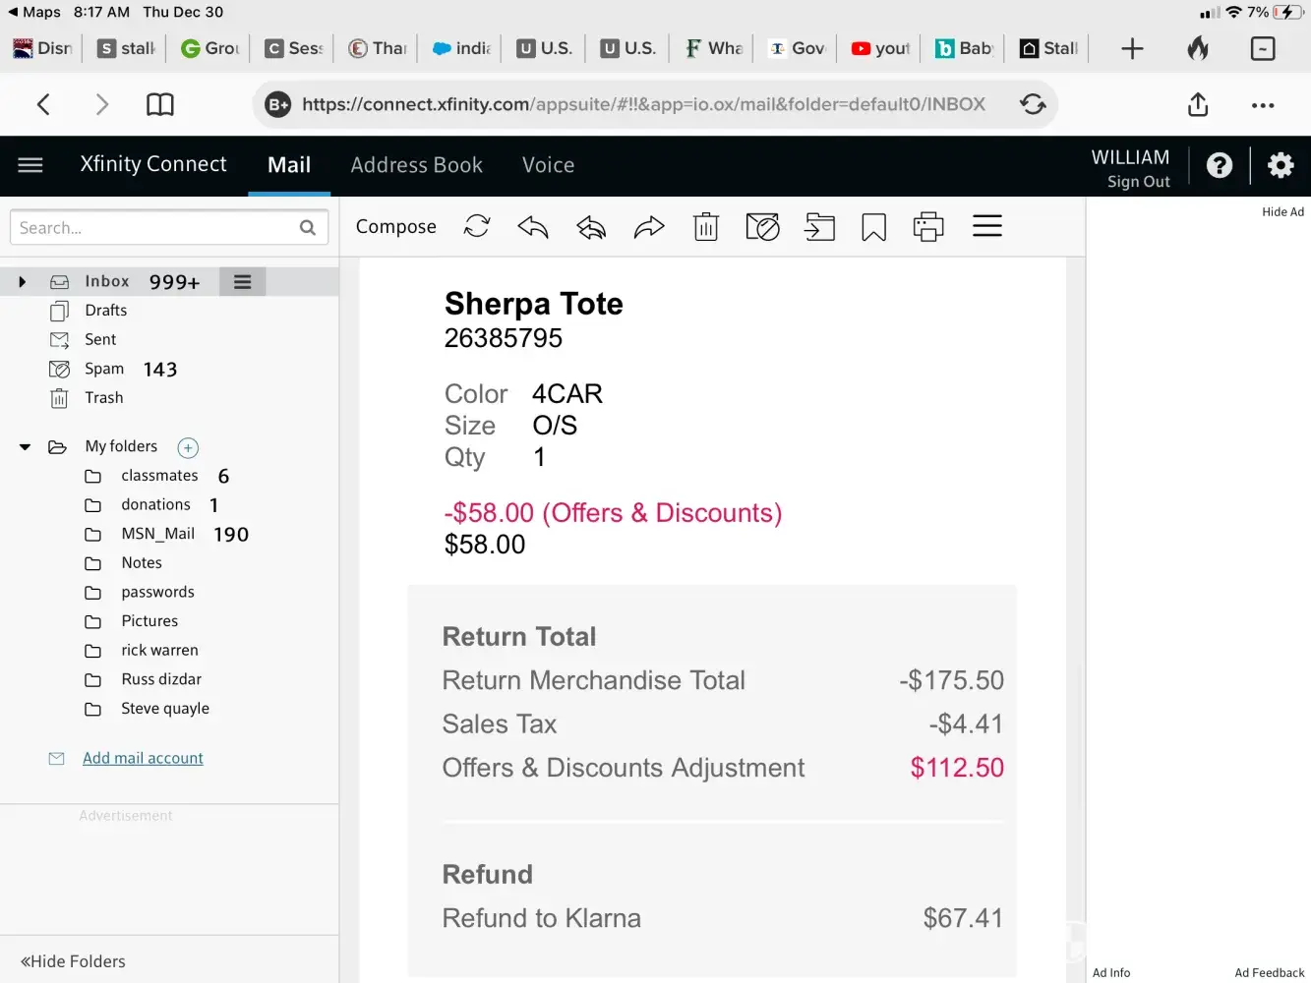Flag message with the bookmark icon
Screen dimensions: 1311x983
tap(873, 227)
